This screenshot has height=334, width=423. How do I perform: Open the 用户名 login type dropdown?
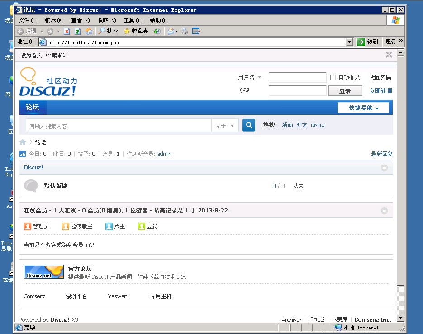click(x=250, y=77)
